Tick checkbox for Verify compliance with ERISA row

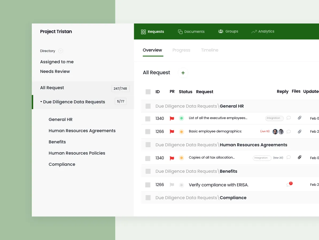click(148, 185)
